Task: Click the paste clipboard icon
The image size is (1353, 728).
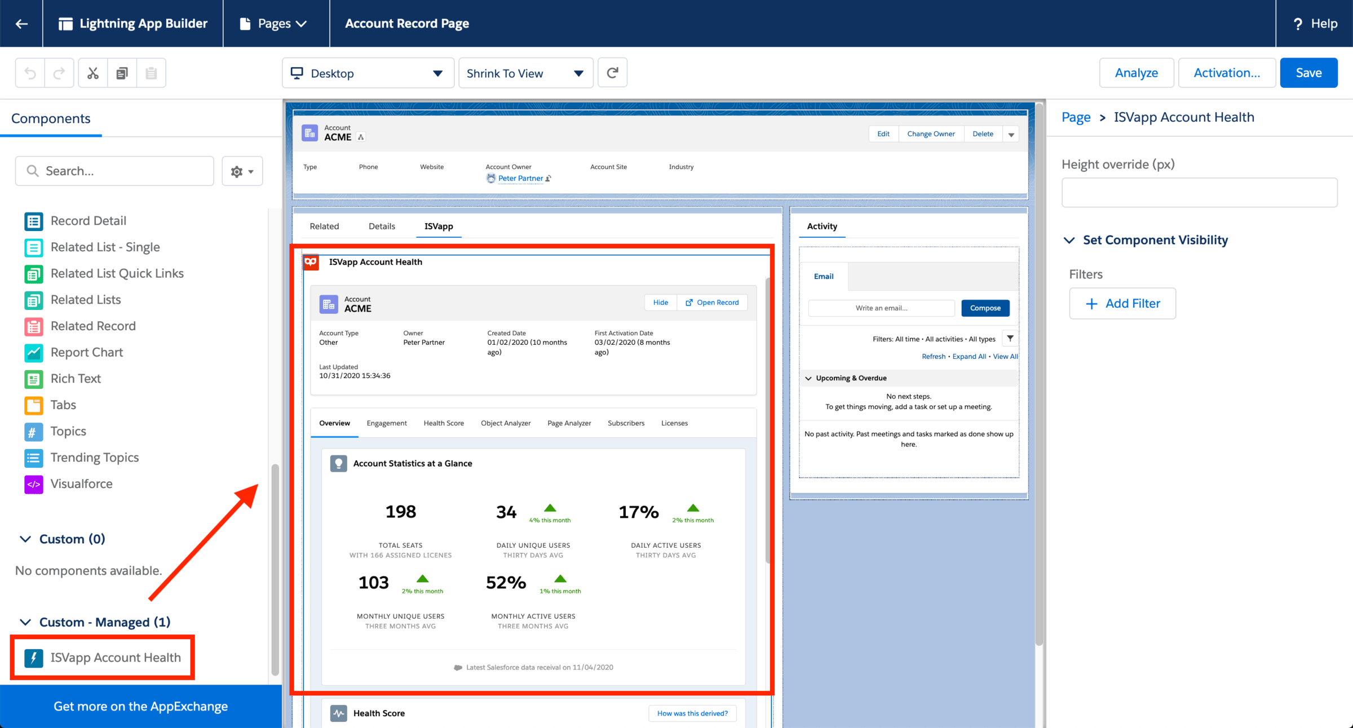Action: coord(151,73)
